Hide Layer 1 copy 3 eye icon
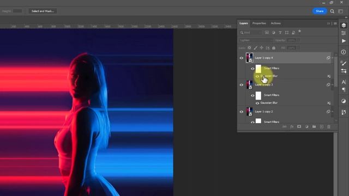Screen dimensions: 349x196 (x=242, y=85)
